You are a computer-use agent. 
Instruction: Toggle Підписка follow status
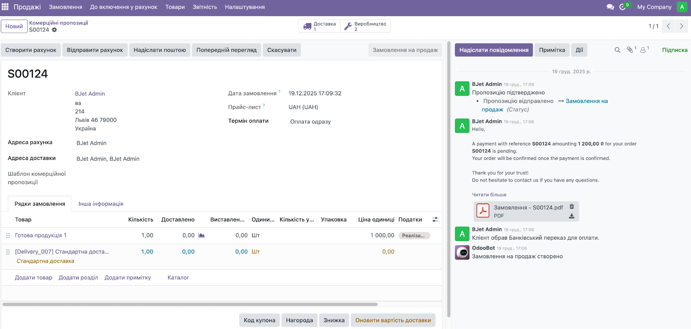coord(675,50)
